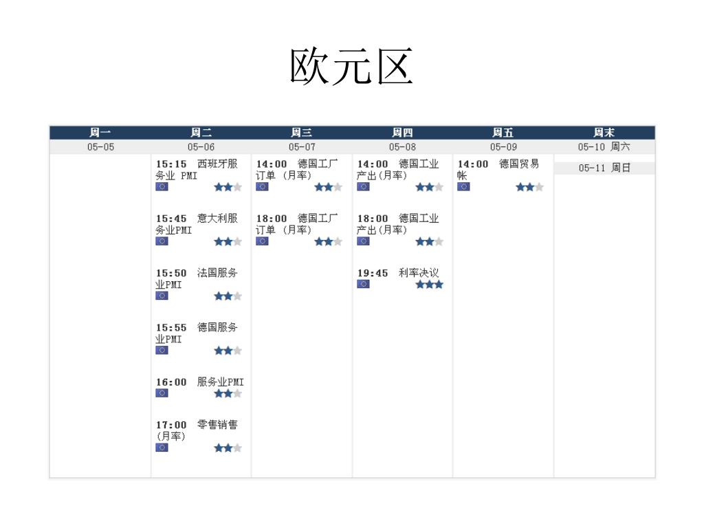The width and height of the screenshot is (704, 528).
Task: Select the 周三 column header
Action: [302, 133]
